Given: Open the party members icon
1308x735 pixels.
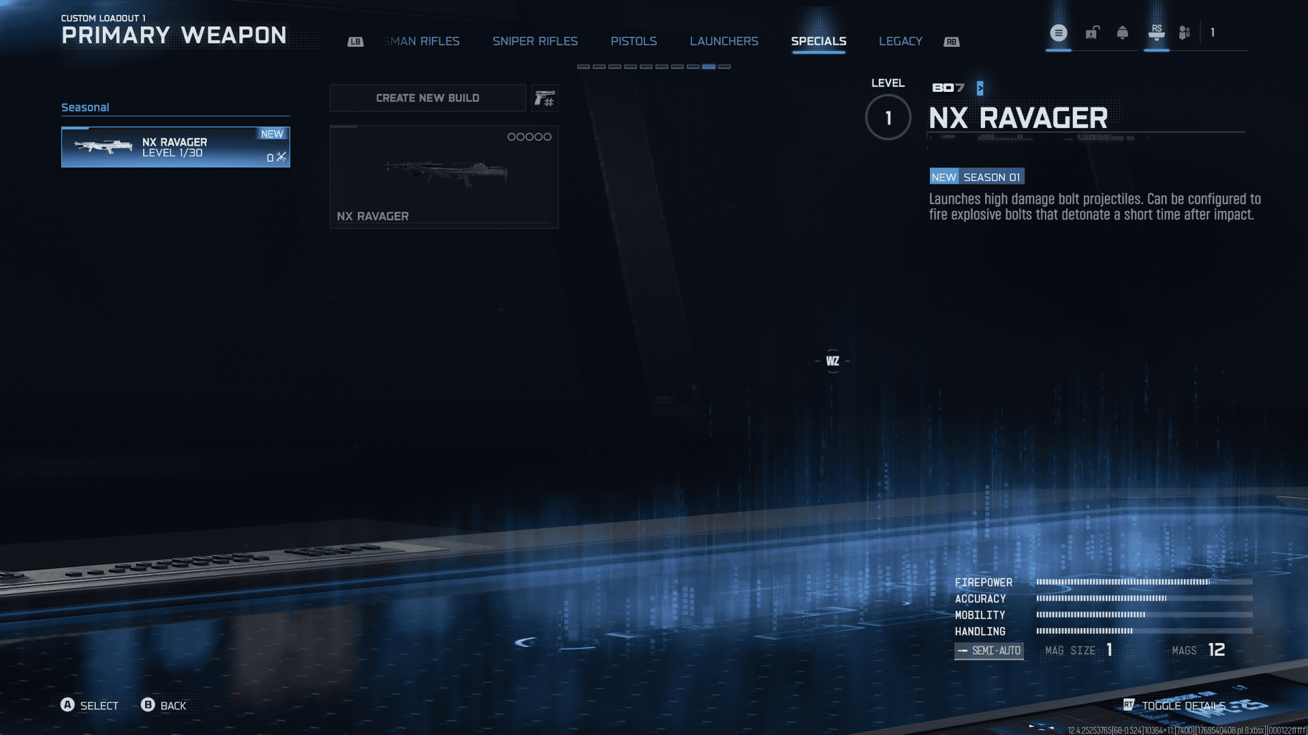Looking at the screenshot, I should click(1185, 33).
